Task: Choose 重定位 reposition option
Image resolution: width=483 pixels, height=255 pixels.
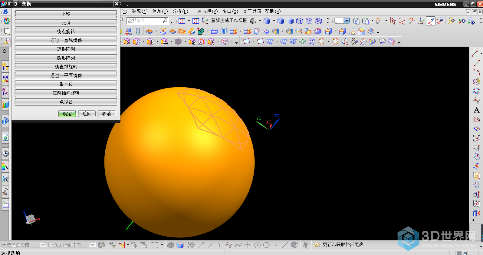Action: (66, 84)
